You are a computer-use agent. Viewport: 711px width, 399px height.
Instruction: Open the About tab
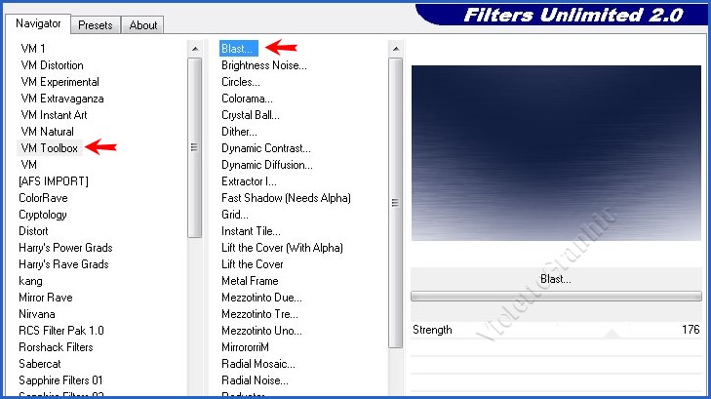(x=141, y=25)
